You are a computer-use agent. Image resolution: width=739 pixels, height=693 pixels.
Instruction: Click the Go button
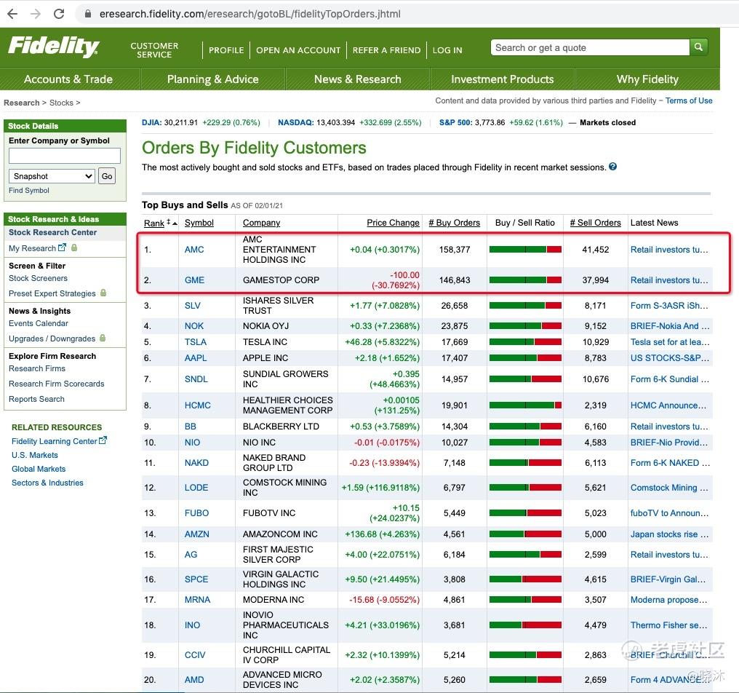(x=107, y=176)
